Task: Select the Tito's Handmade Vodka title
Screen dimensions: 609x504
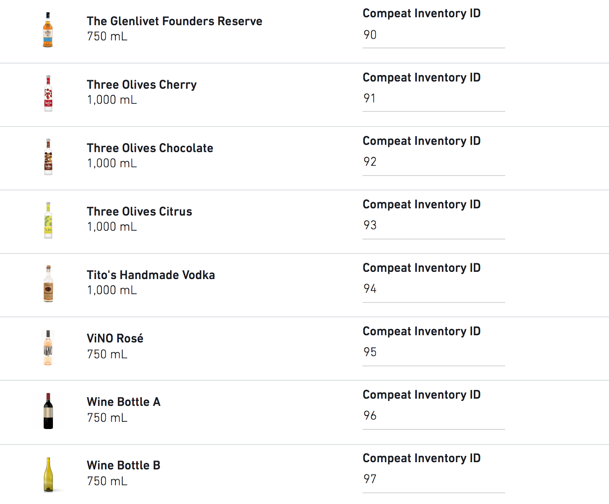Action: [151, 275]
